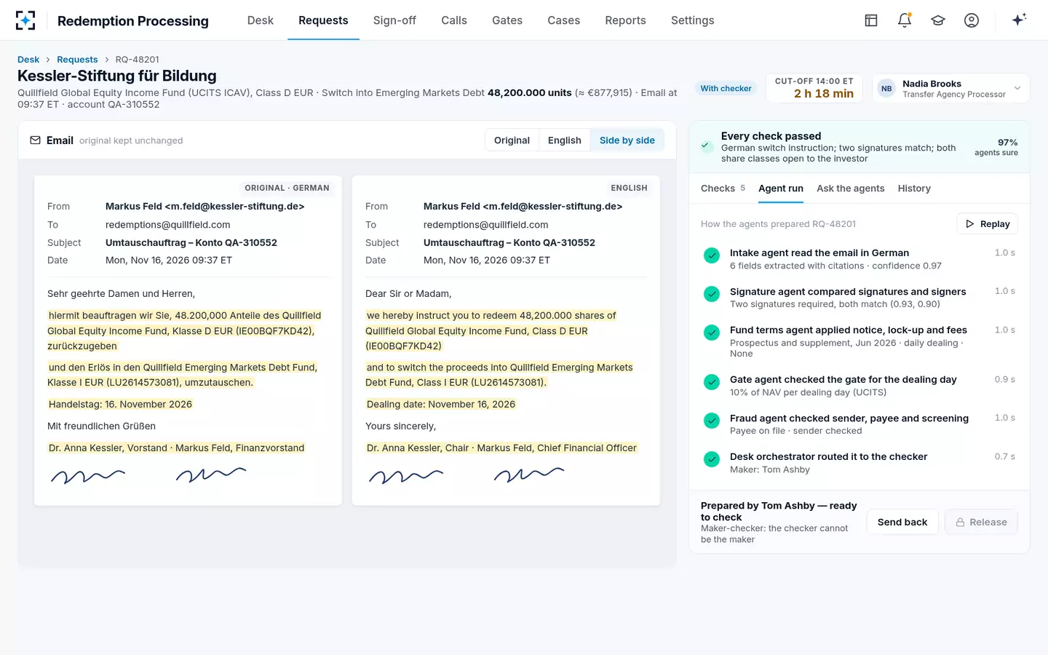Click the green check for Intake agent step
Screen dimensions: 1048x655
click(x=712, y=255)
